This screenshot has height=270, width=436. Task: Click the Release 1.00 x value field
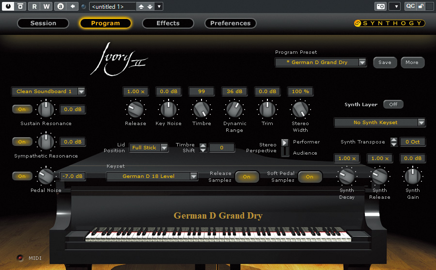pyautogui.click(x=136, y=91)
